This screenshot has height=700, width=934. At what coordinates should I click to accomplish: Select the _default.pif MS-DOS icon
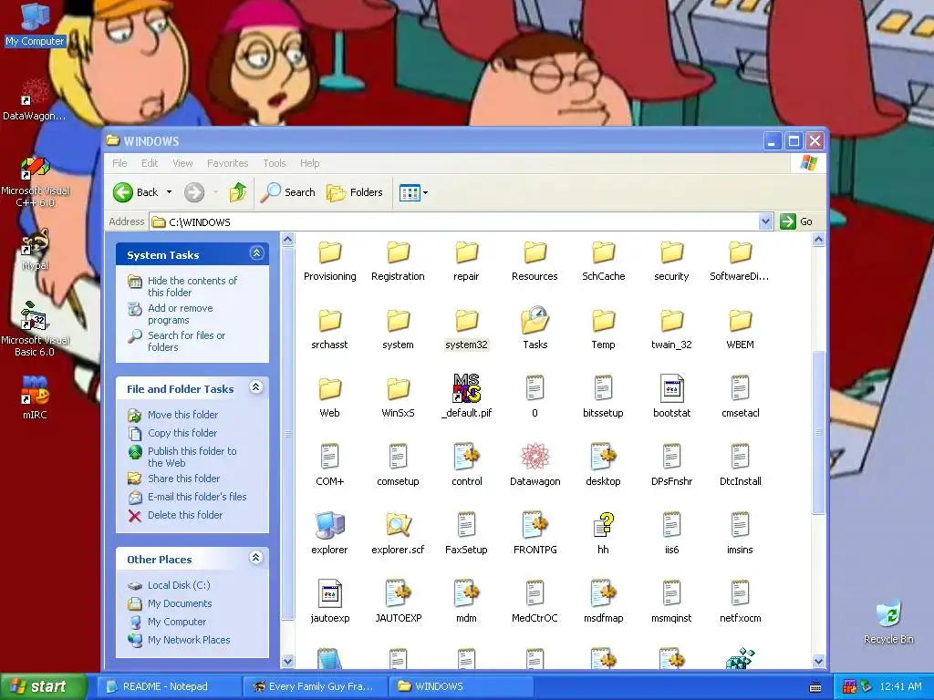[466, 388]
